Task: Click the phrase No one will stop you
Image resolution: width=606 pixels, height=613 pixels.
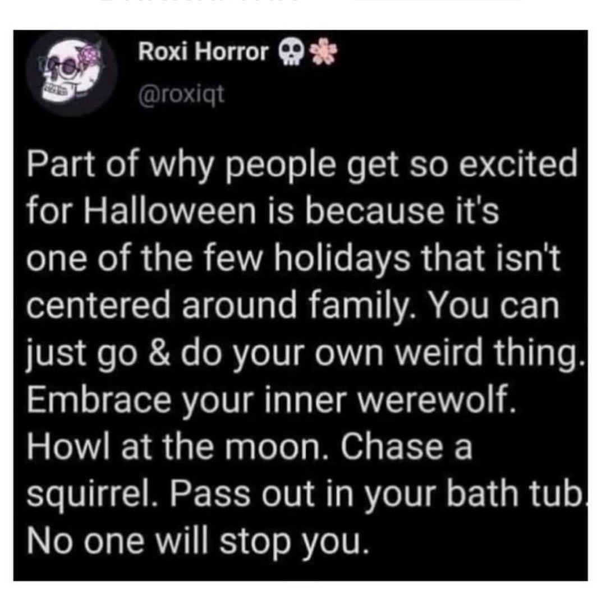Action: [x=198, y=543]
